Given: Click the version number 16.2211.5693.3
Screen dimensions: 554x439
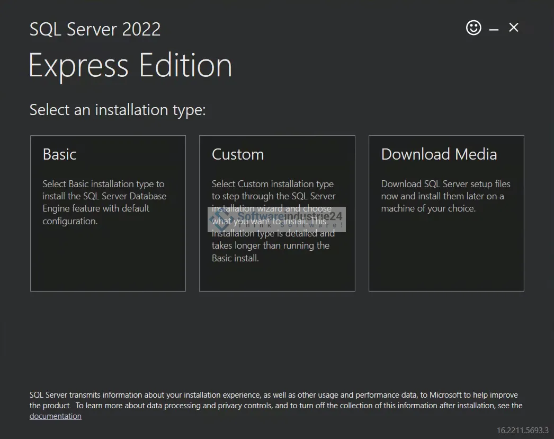Looking at the screenshot, I should click(522, 430).
